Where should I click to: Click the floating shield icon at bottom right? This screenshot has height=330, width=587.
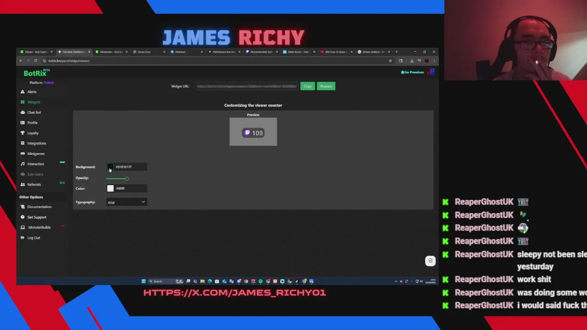pyautogui.click(x=430, y=261)
